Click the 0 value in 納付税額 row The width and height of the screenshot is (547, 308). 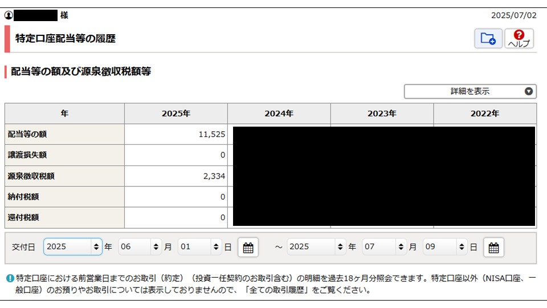point(223,197)
